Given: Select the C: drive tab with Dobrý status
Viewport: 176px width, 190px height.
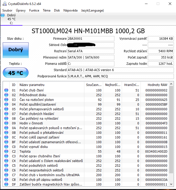Looking at the screenshot, I should [x=11, y=19].
